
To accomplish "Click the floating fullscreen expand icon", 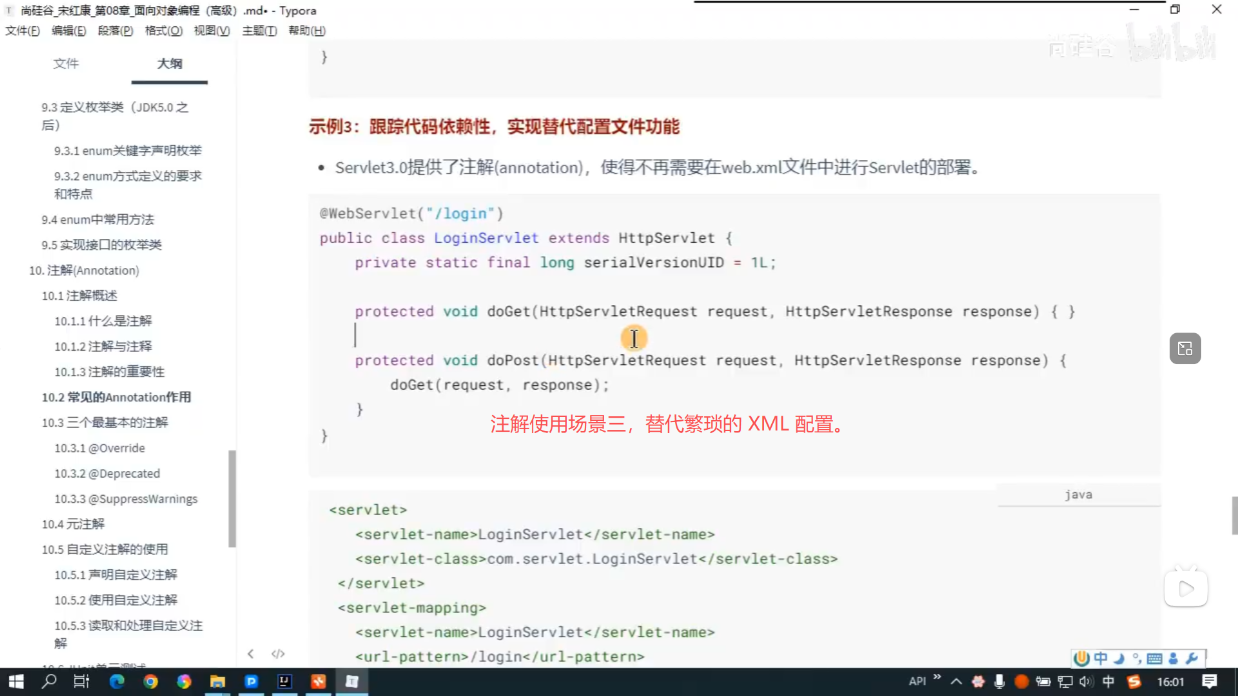I will (x=1185, y=349).
